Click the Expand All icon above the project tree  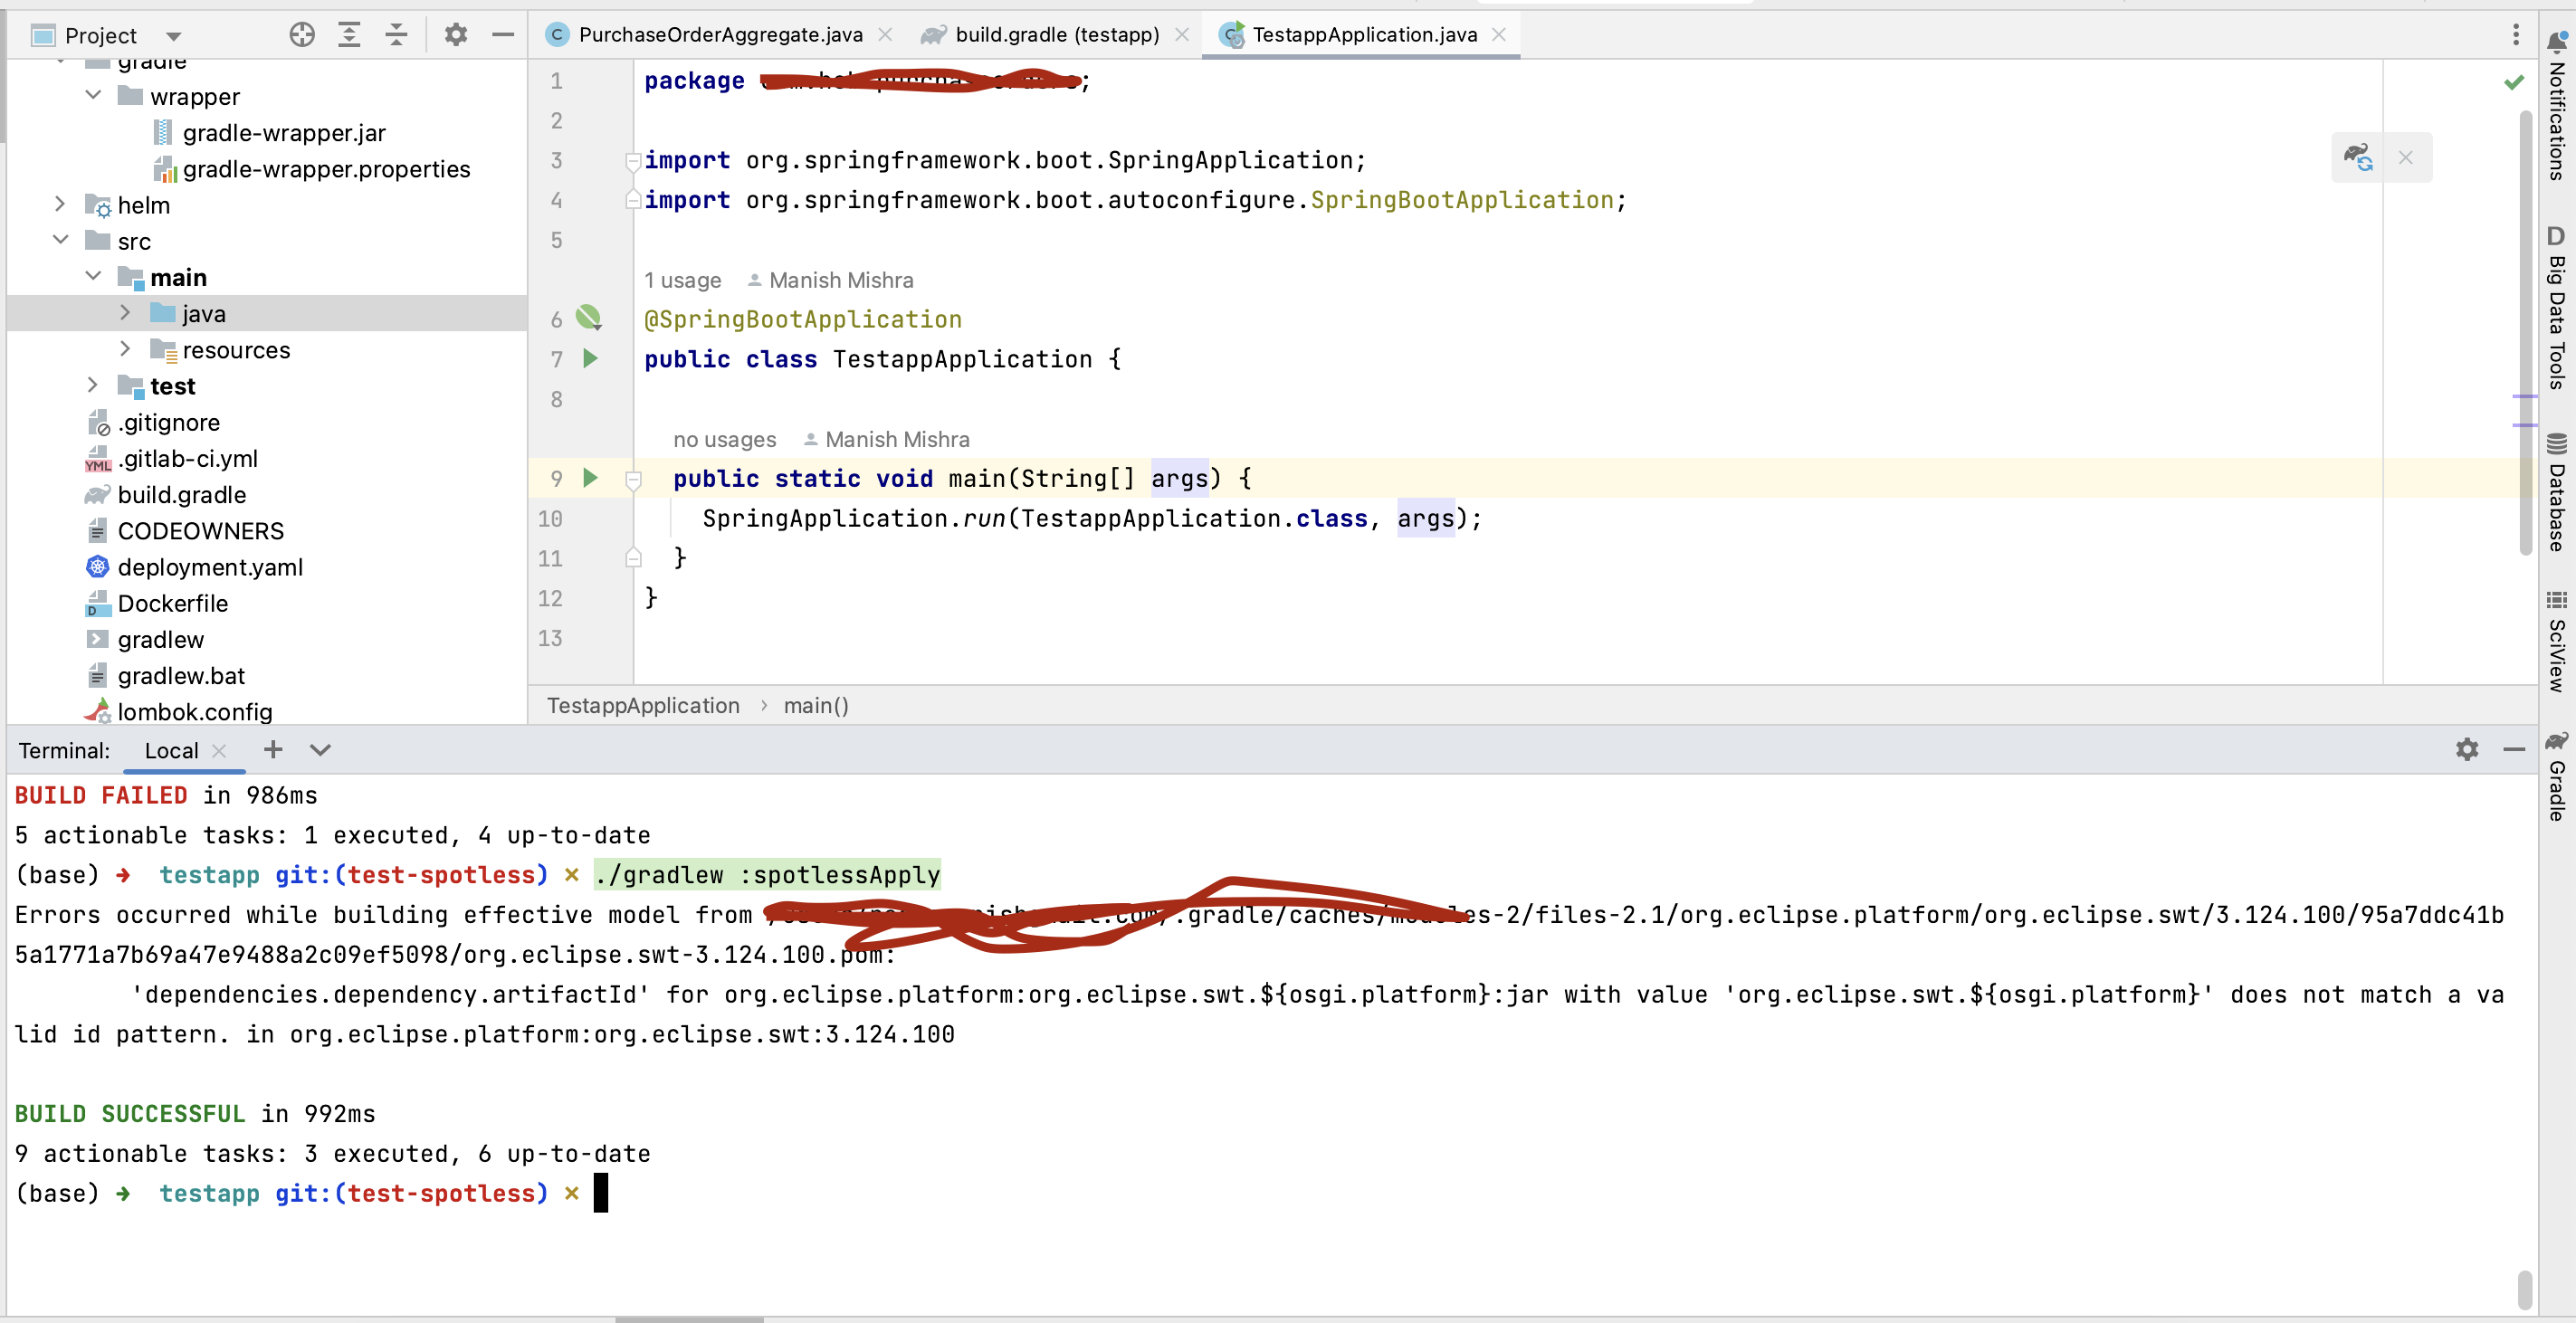pos(349,34)
